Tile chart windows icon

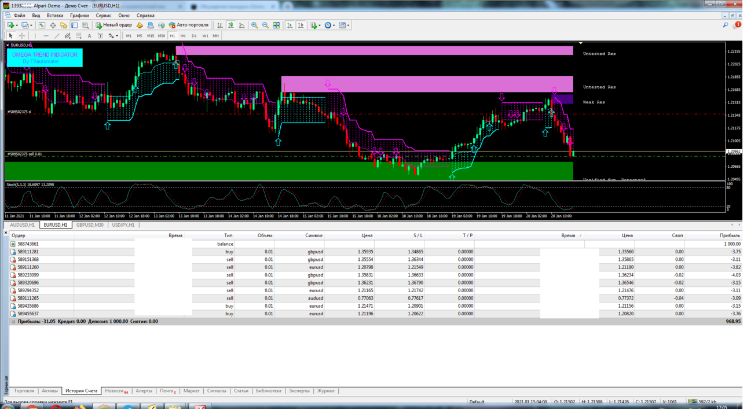coord(276,25)
